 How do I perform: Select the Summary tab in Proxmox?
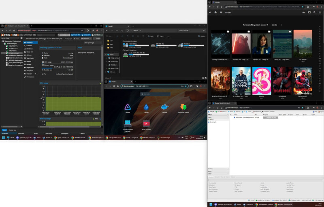tap(30, 43)
